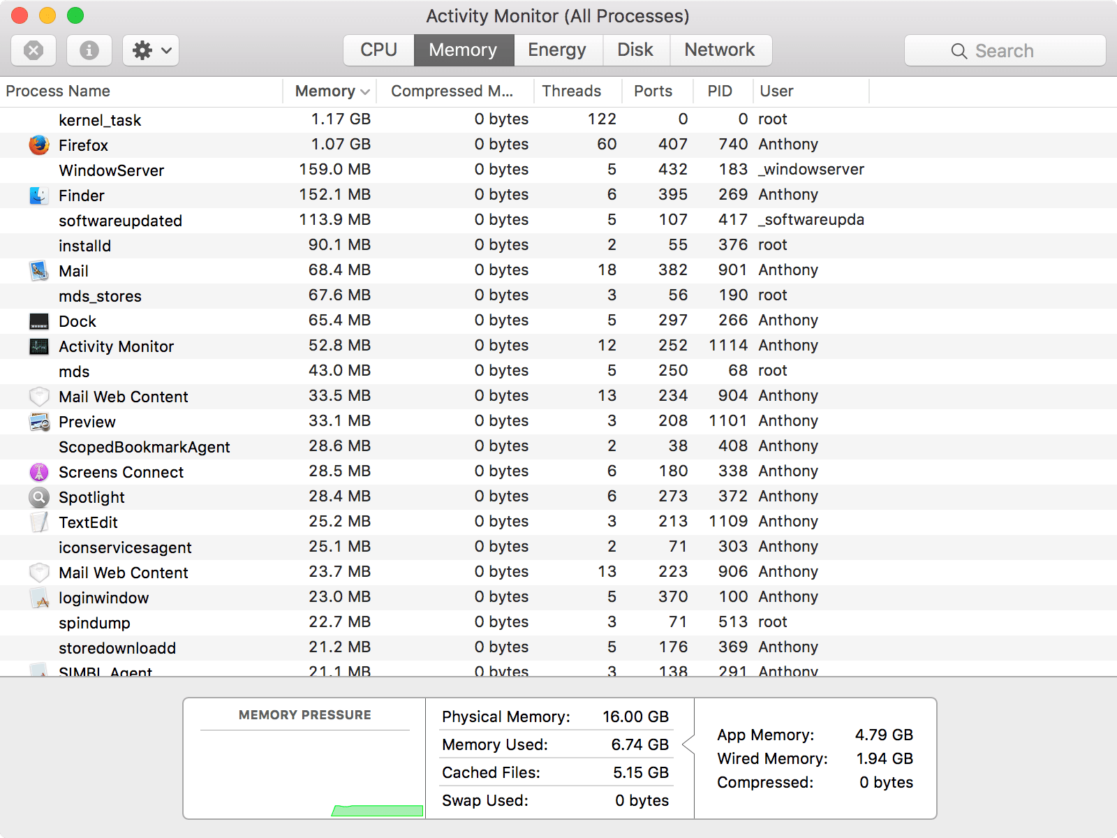
Task: Click the Spotlight magnifier icon
Action: (39, 497)
